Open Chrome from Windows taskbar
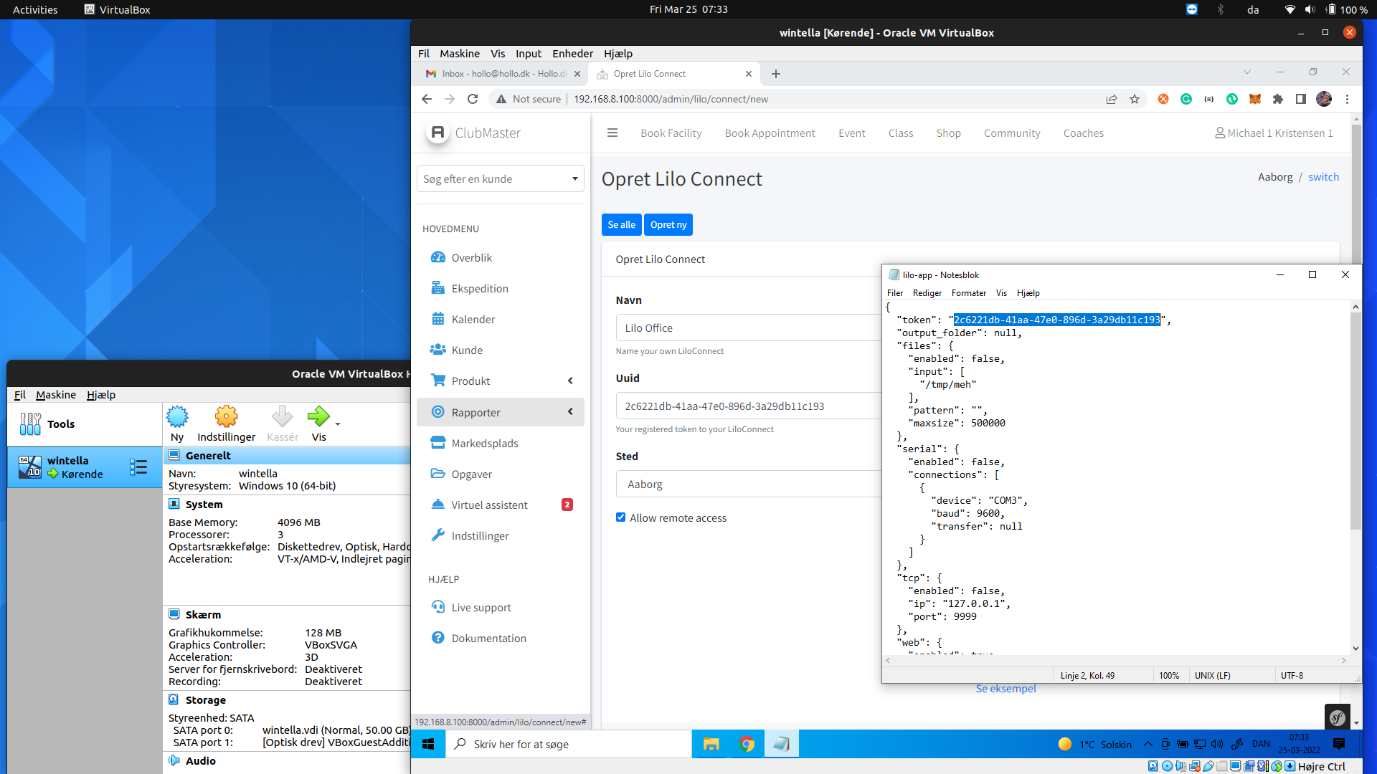The image size is (1377, 774). pos(747,745)
